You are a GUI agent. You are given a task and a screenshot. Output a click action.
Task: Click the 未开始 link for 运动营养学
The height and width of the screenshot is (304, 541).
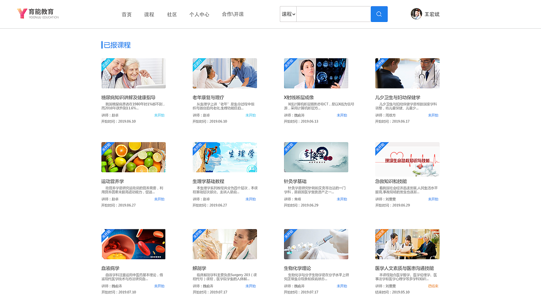pos(159,199)
